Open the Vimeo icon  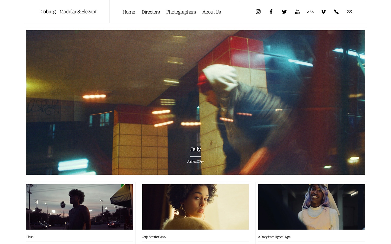[x=323, y=12]
